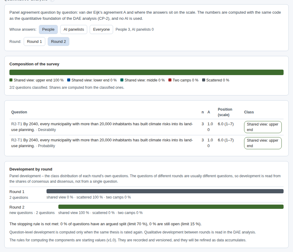Choose the Everyone answers filter
293x252 pixels.
101,29
